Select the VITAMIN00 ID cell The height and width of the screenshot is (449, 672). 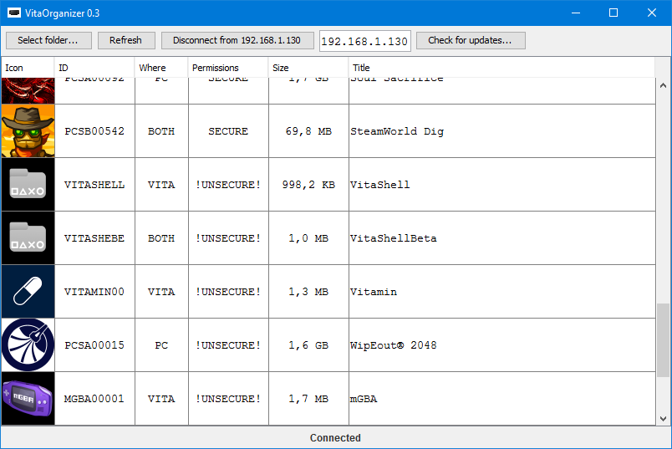pyautogui.click(x=94, y=292)
